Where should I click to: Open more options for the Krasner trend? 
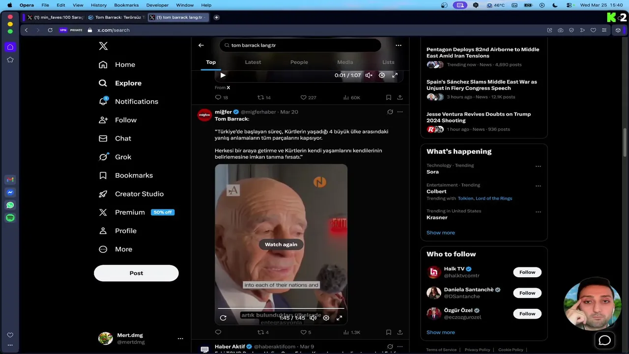click(538, 212)
